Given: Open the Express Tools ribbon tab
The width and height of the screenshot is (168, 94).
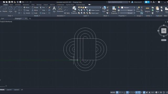Looking at the screenshot, I should pyautogui.click(x=70, y=5).
